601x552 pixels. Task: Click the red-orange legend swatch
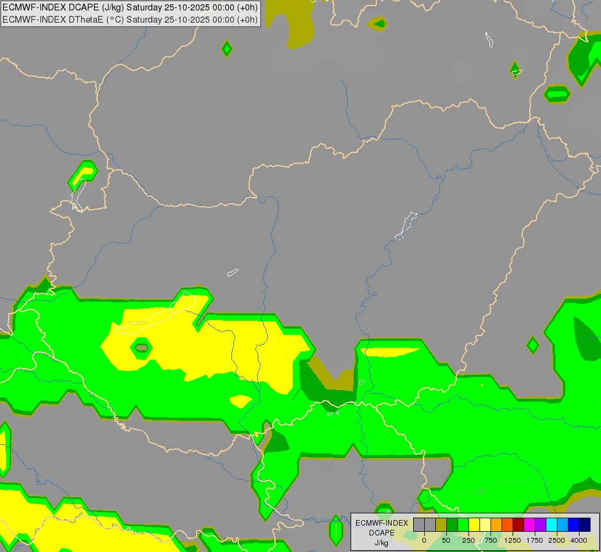tap(507, 524)
